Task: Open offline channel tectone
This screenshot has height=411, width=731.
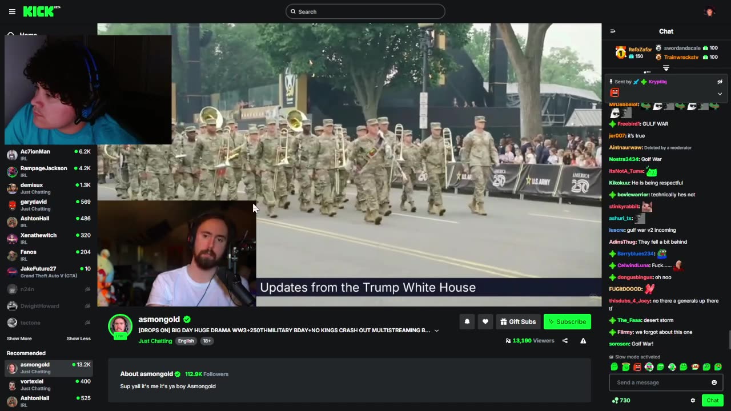Action: 49,323
